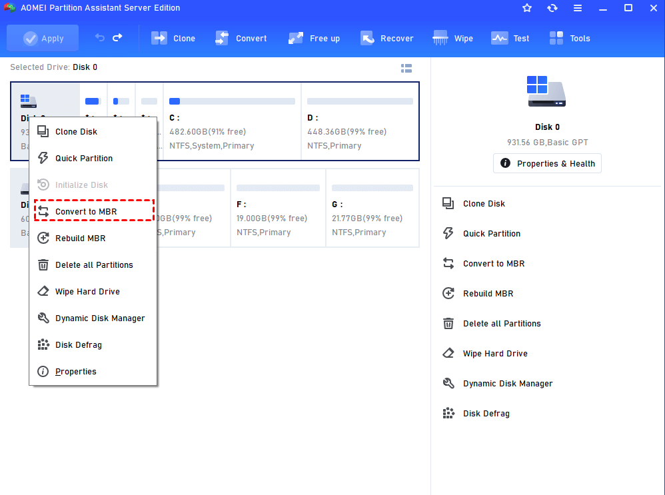Open the Tools toolbar menu
The width and height of the screenshot is (665, 495).
[x=570, y=38]
